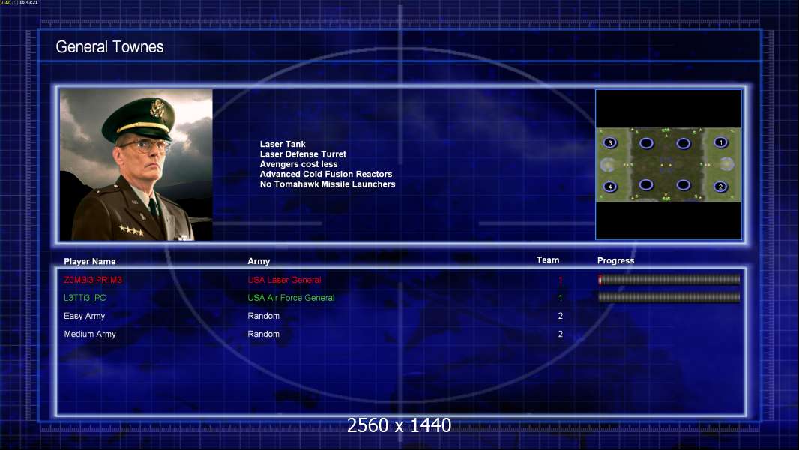Click "USA Laser General" army entry
Viewport: 799px width, 450px height.
[x=284, y=280]
